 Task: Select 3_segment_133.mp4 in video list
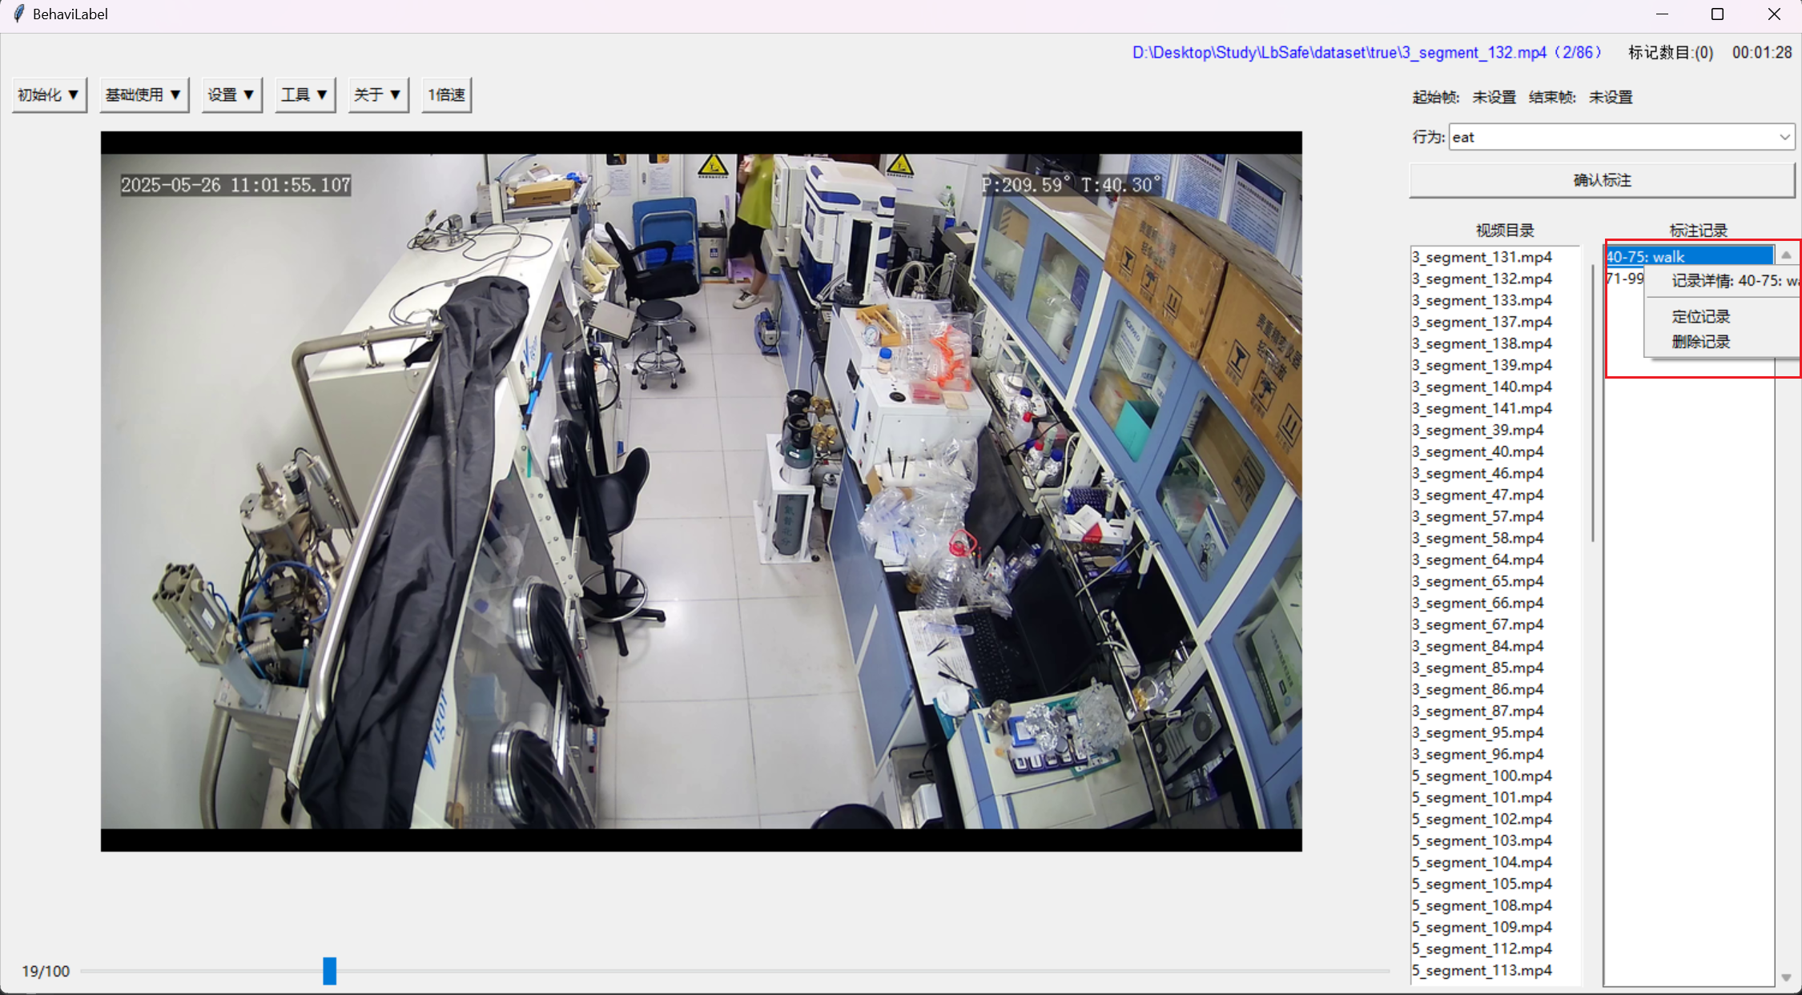click(x=1482, y=300)
